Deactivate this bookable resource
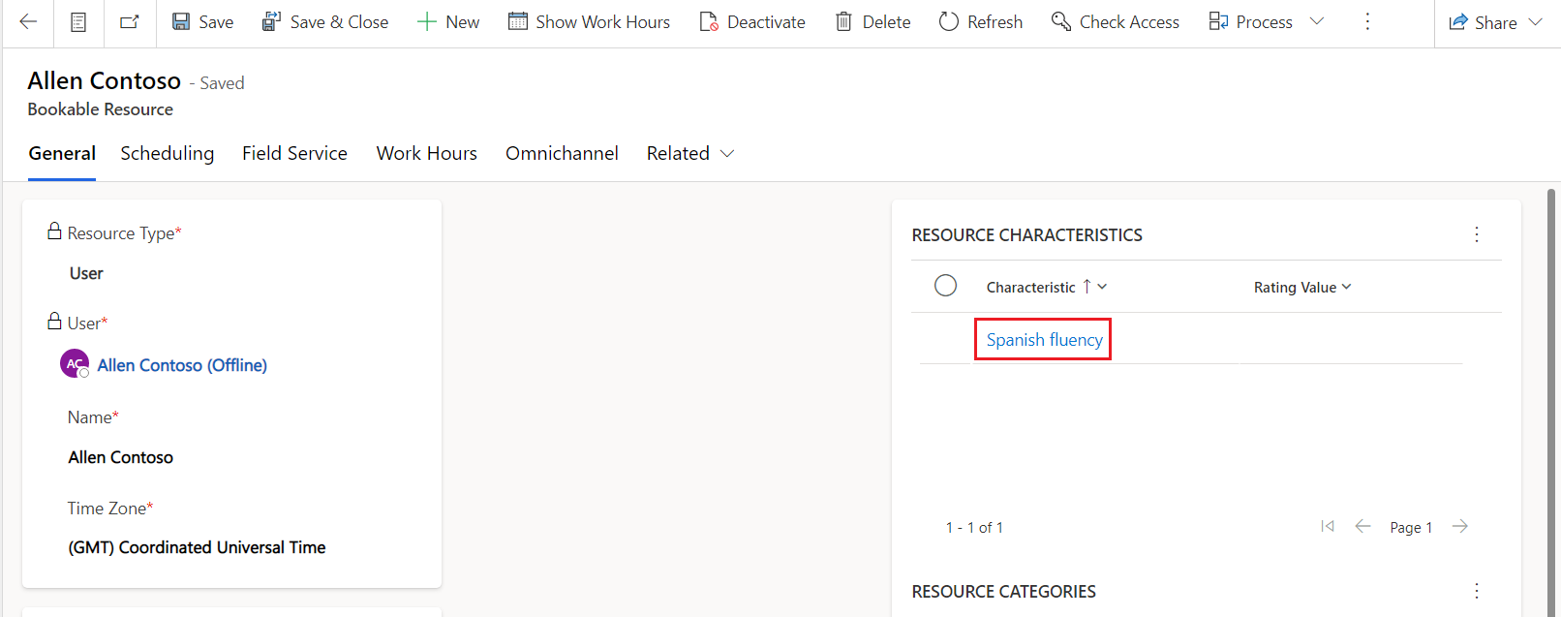 pos(752,21)
